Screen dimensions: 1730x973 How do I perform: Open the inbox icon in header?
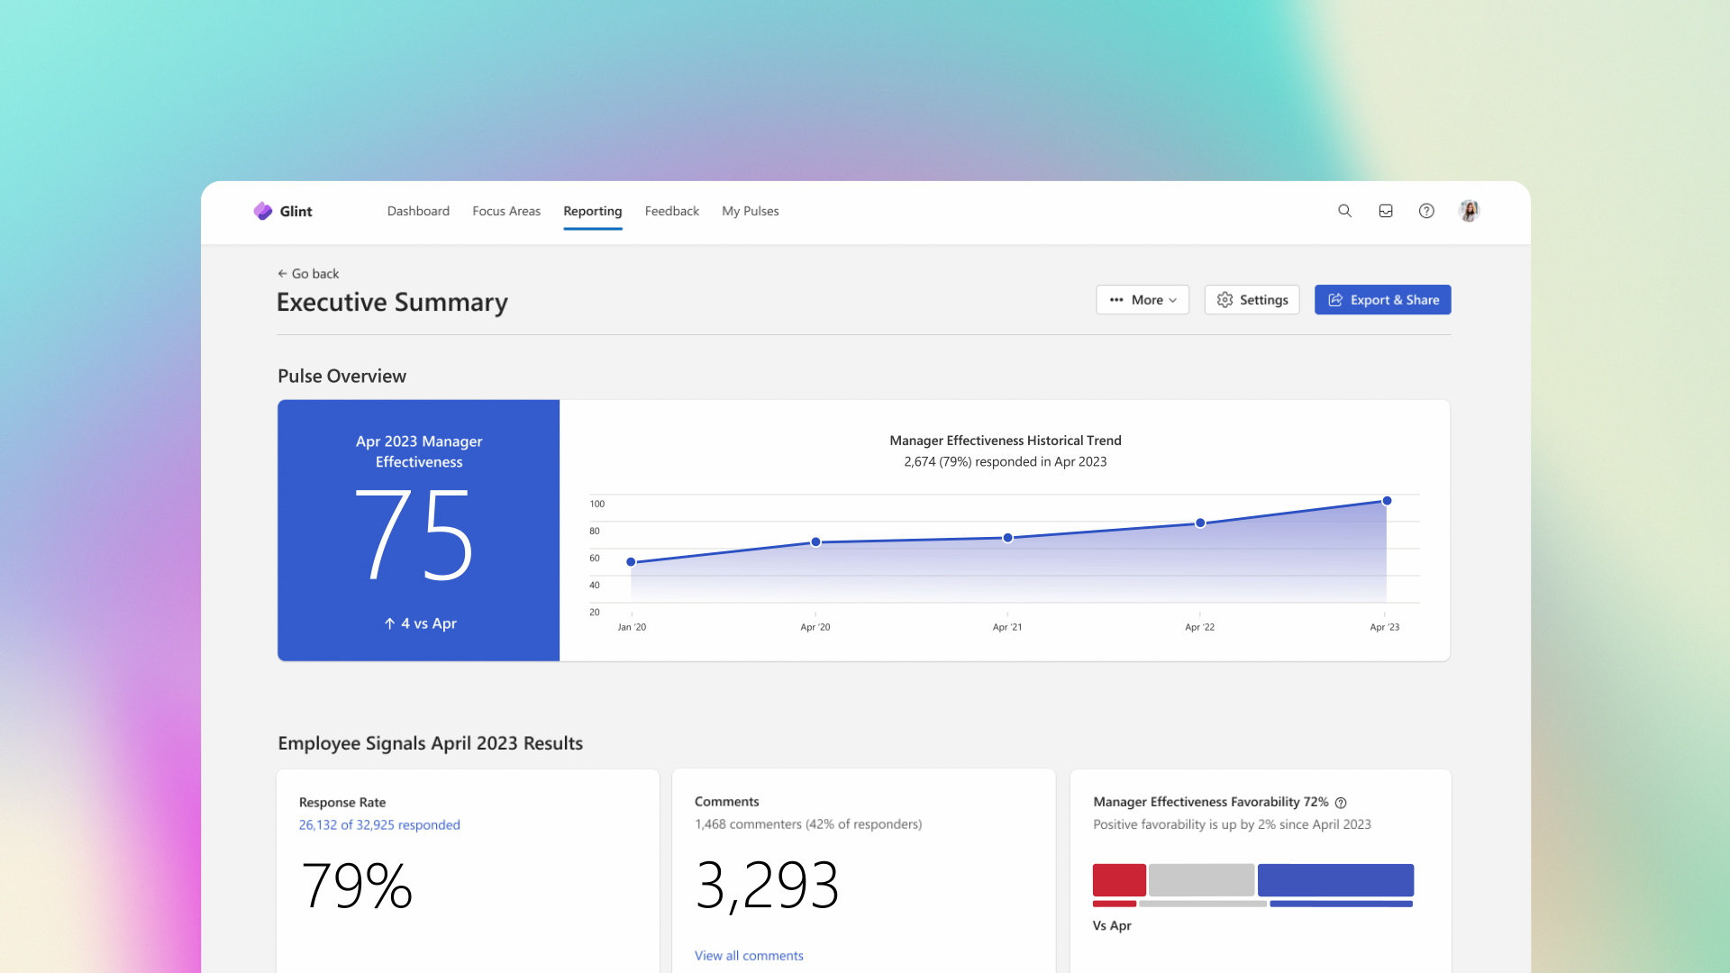tap(1386, 211)
